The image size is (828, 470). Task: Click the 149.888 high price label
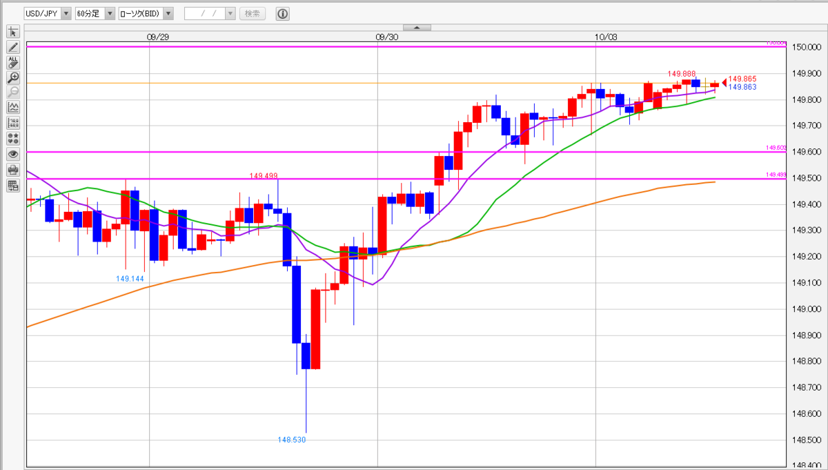pyautogui.click(x=681, y=73)
